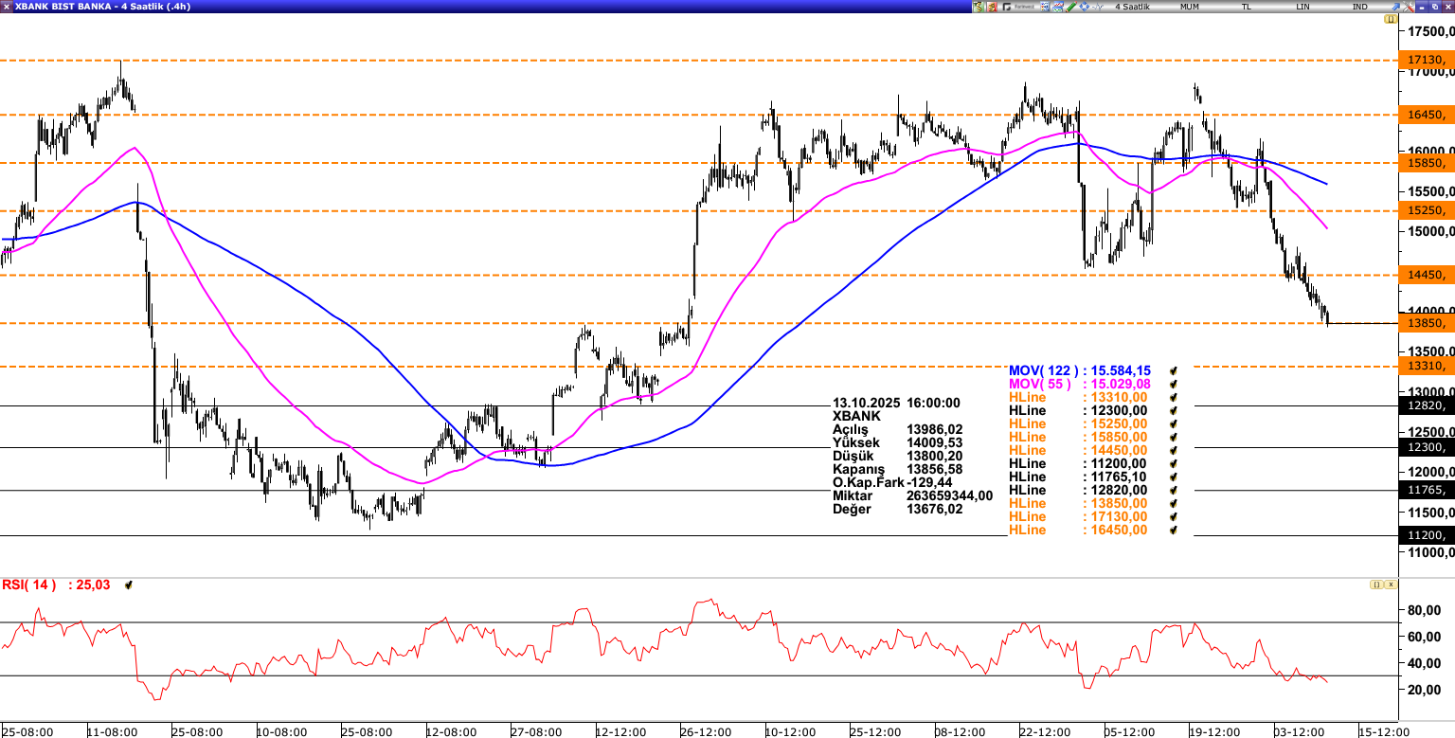Click the XBANK chart icon in the title bar
Screen dimensions: 1455x738
coord(7,7)
